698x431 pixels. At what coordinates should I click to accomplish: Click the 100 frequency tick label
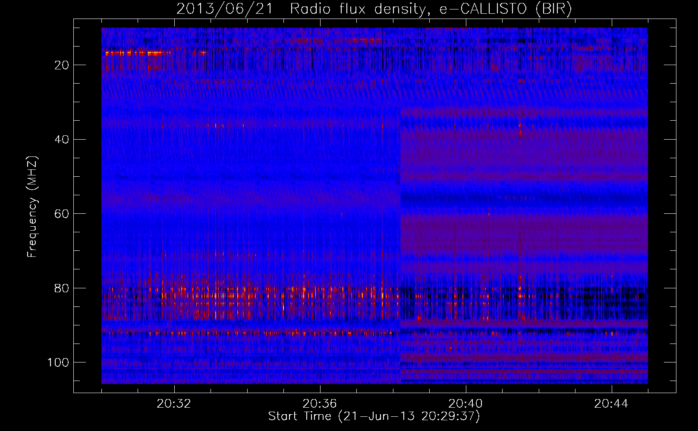pyautogui.click(x=58, y=362)
